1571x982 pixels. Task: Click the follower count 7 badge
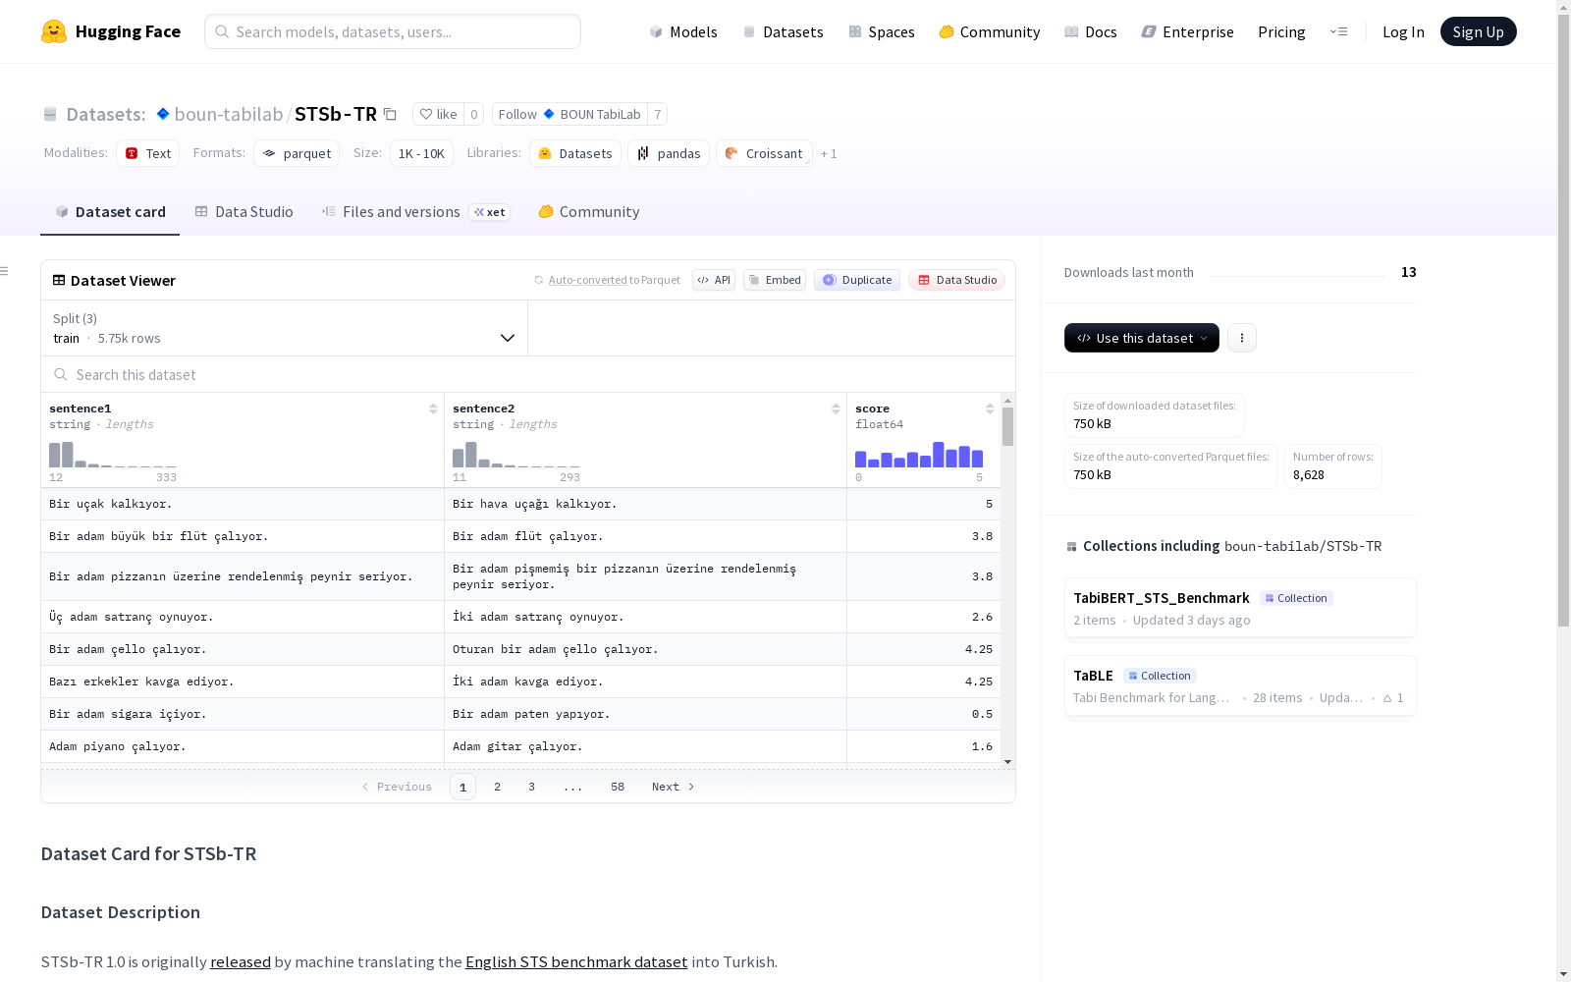tap(658, 114)
